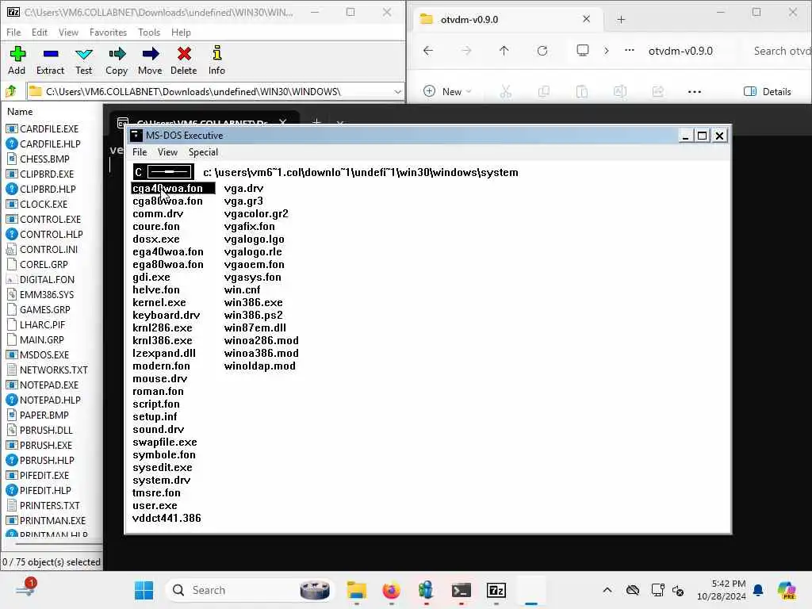Select PBRUSH.DLL in 7-Zip file list
The height and width of the screenshot is (609, 812).
[x=40, y=431]
